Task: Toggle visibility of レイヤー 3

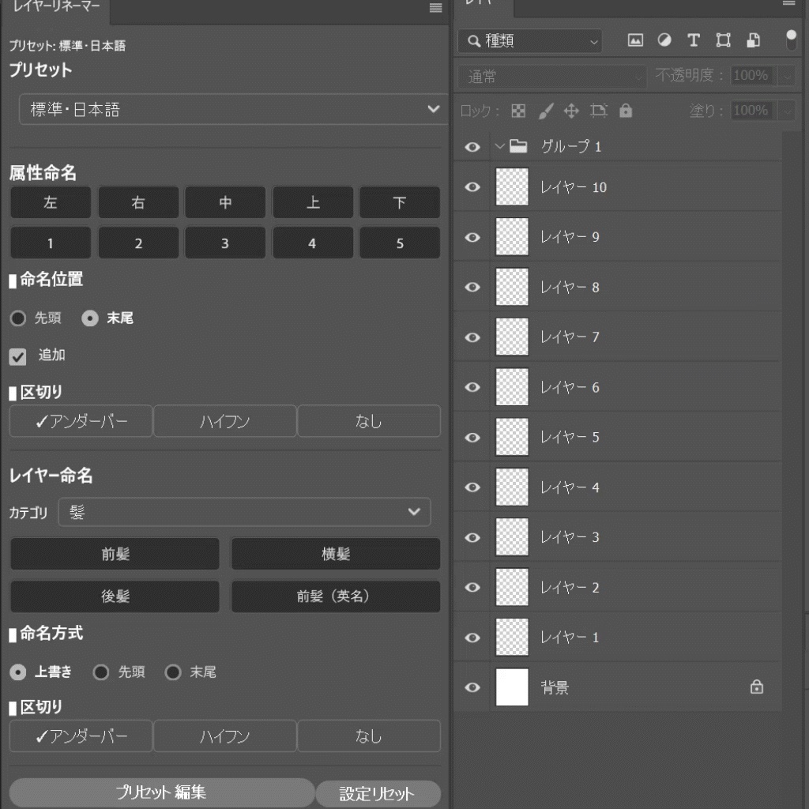Action: point(472,537)
